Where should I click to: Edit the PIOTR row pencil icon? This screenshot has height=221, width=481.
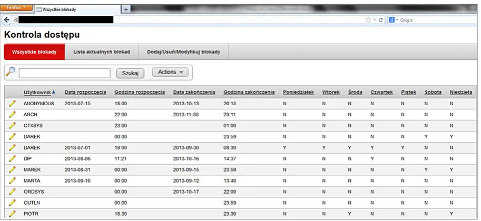click(12, 214)
